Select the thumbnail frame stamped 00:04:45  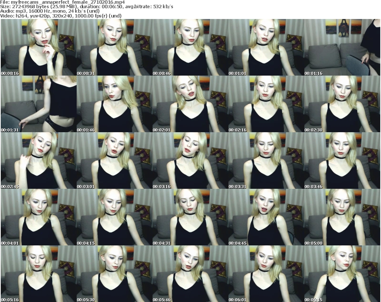[x=266, y=217]
